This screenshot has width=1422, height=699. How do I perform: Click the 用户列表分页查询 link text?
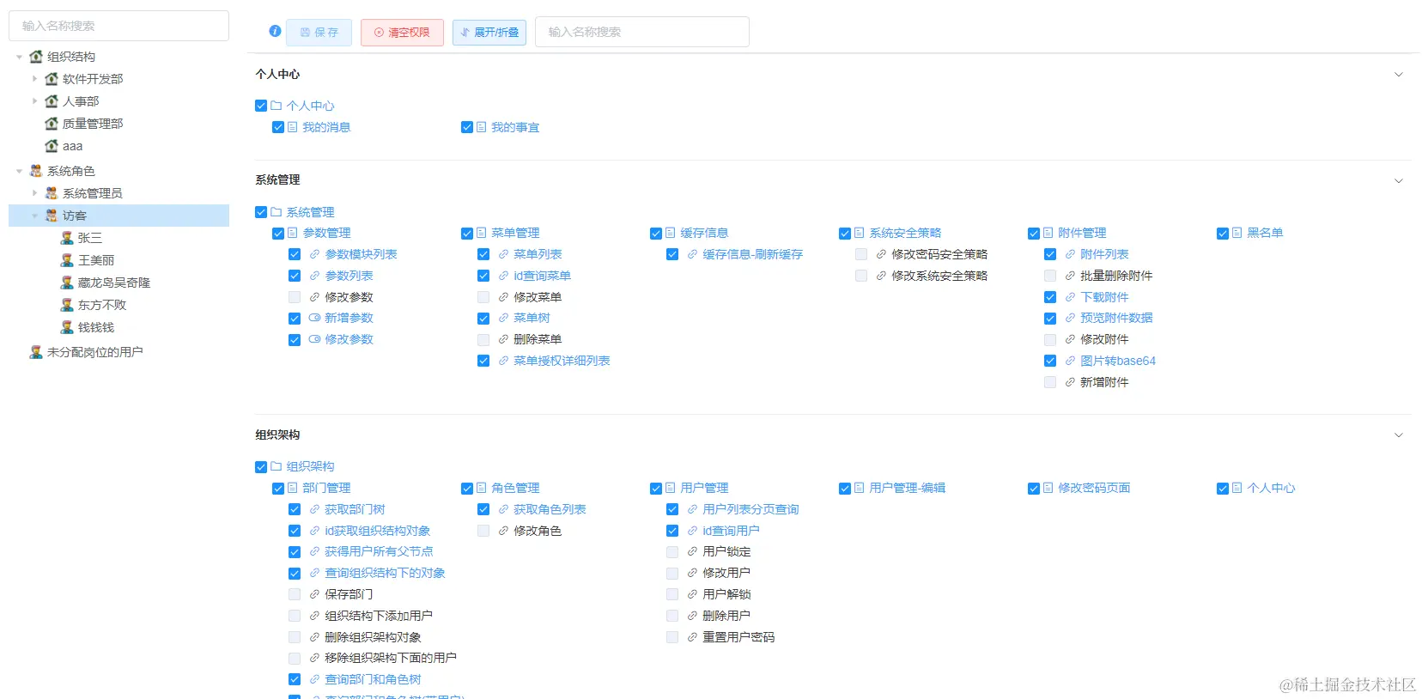click(750, 509)
